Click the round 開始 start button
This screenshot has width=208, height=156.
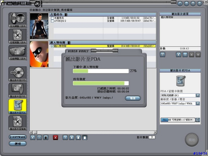pyautogui.click(x=192, y=140)
